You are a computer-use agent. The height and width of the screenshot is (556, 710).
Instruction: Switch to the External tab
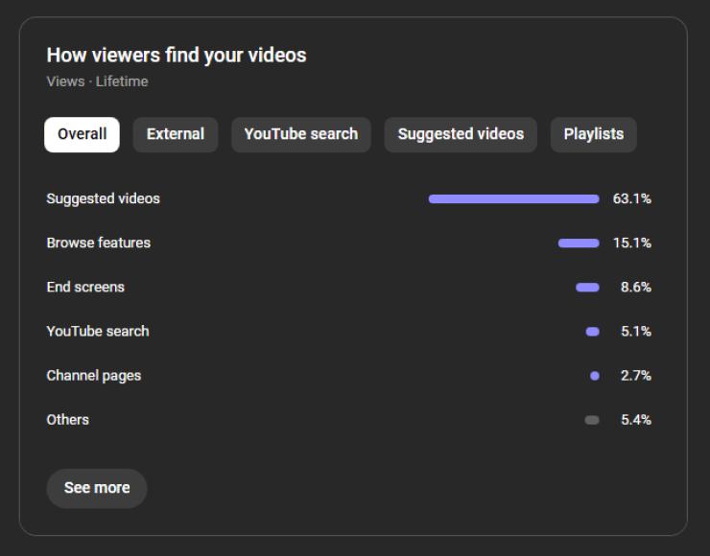(x=175, y=134)
